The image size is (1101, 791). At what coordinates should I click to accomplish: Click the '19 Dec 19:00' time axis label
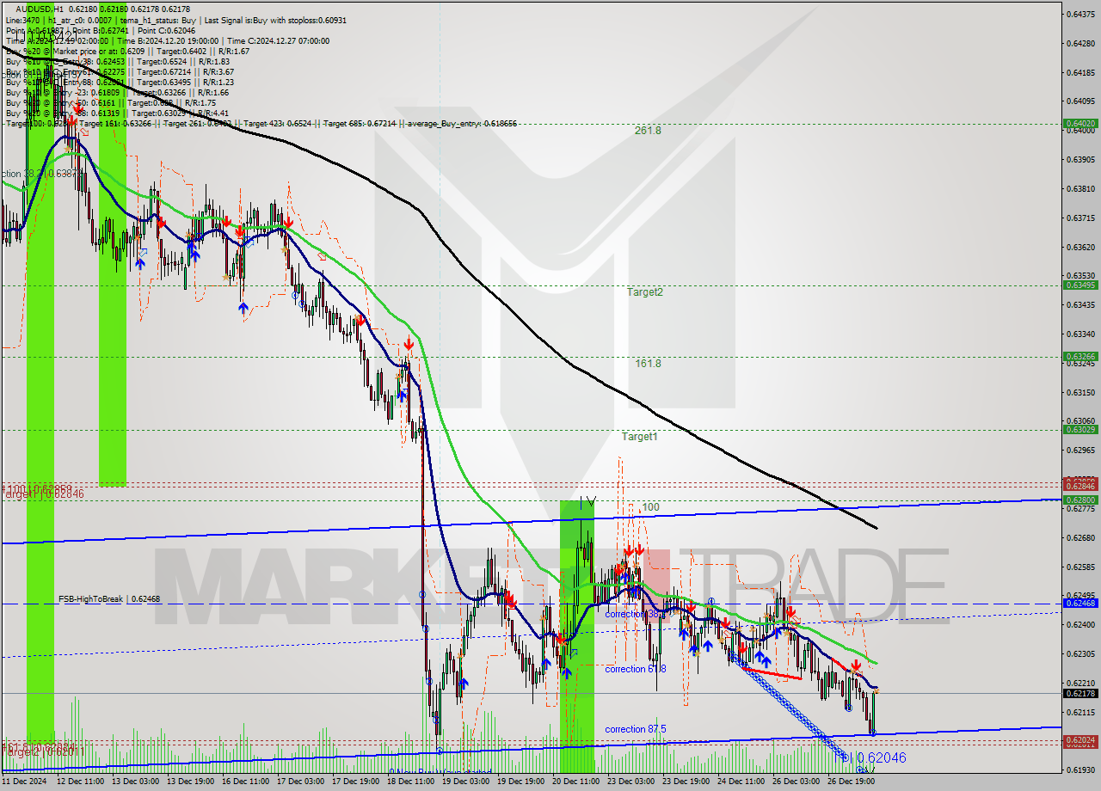(x=521, y=782)
